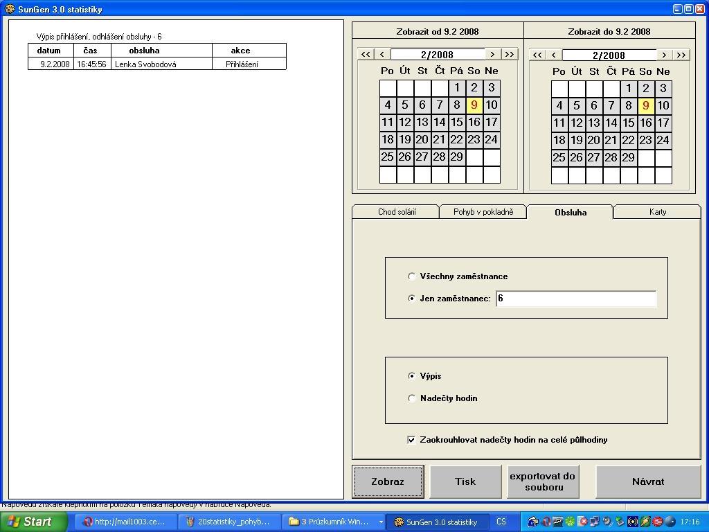Click the last tray icon before the clock
This screenshot has width=709, height=532.
point(670,522)
